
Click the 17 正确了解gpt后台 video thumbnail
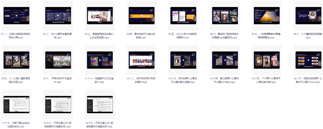16,105
